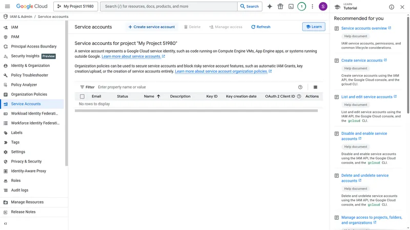Open the filter help question mark icon
410x230 pixels.
(300, 87)
